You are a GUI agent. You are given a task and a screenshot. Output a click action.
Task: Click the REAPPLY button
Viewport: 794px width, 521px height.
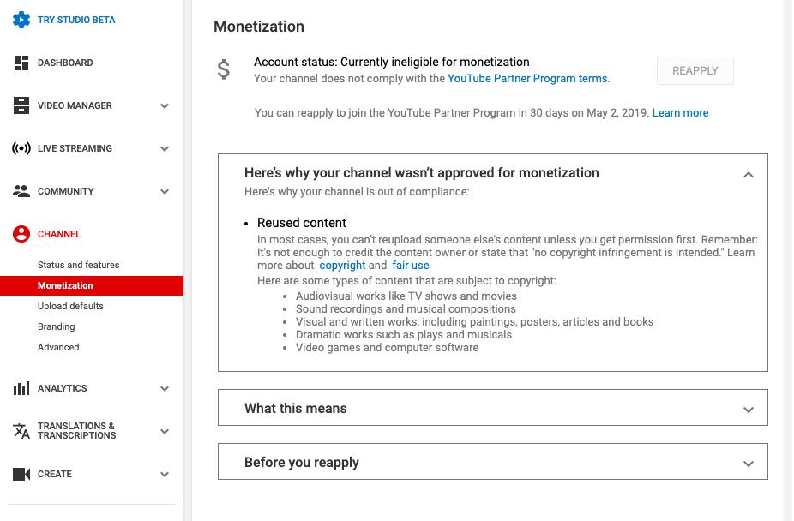[x=695, y=71]
